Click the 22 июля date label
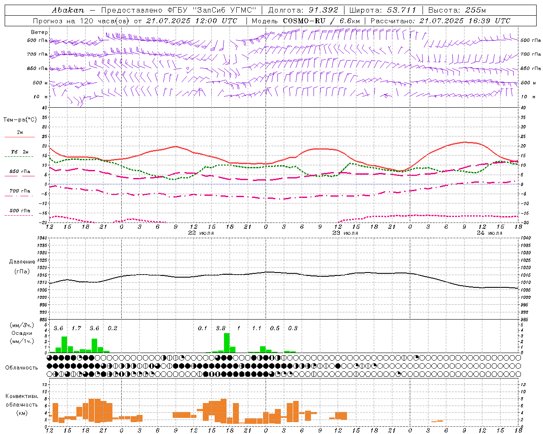This screenshot has width=543, height=434. (x=201, y=233)
